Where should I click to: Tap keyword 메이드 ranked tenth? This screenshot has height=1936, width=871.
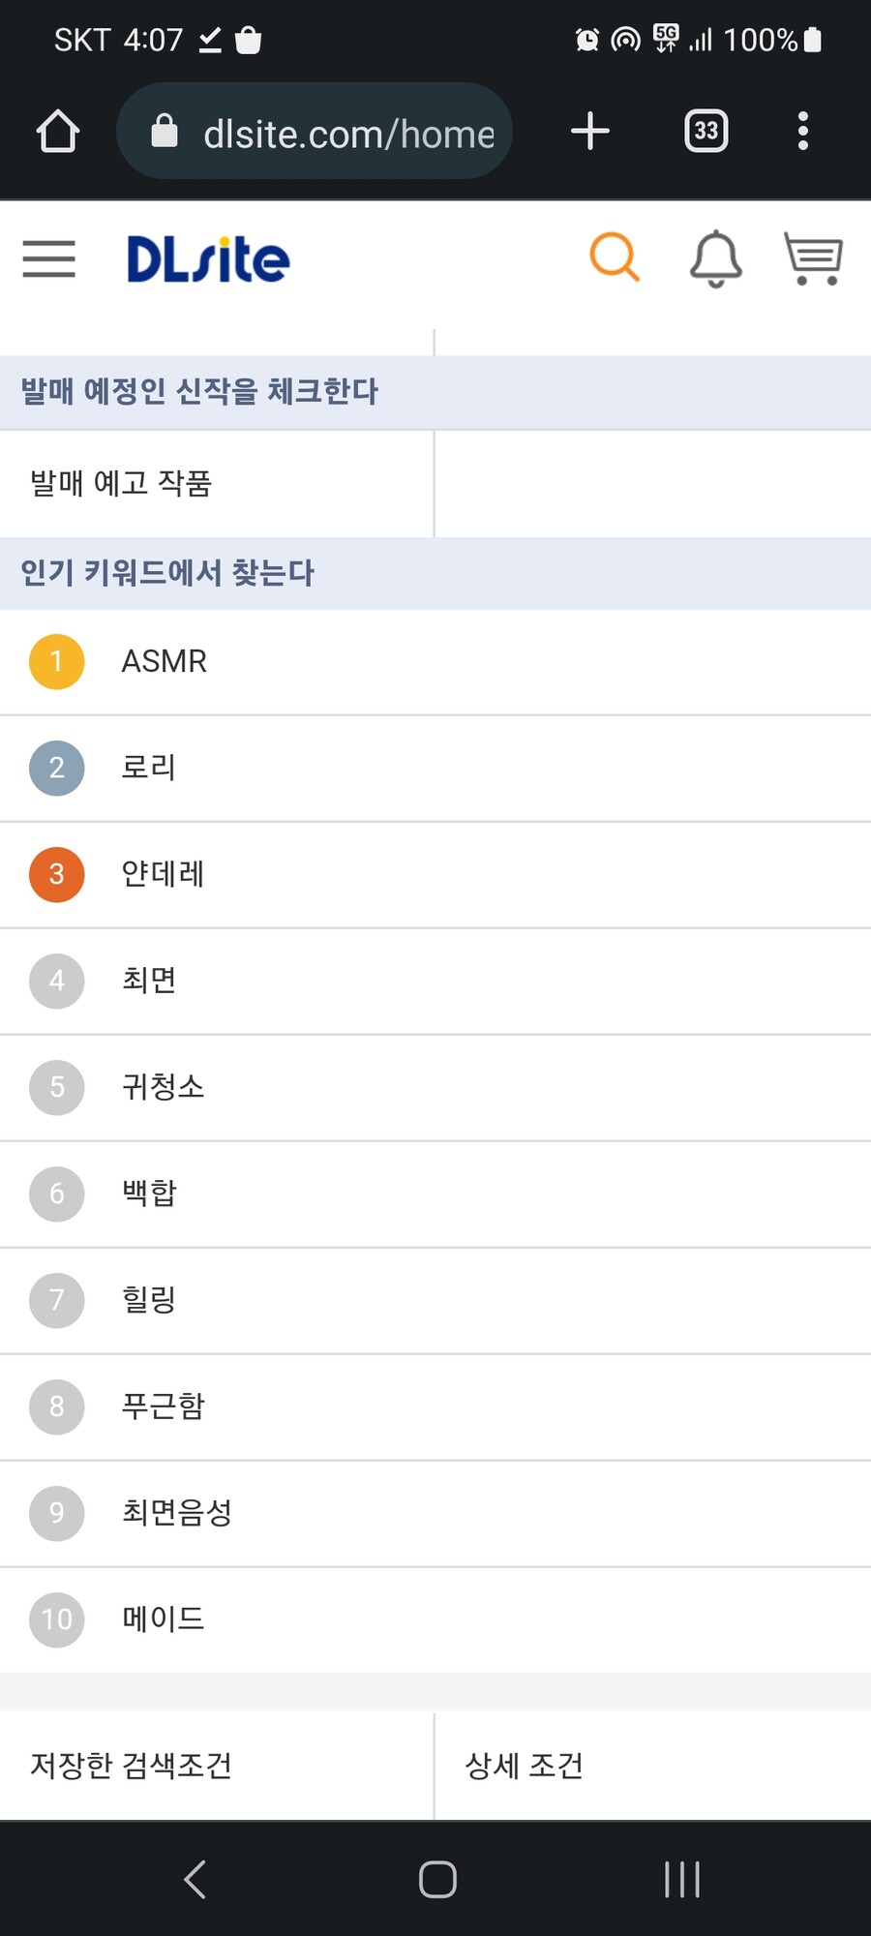coord(163,1618)
